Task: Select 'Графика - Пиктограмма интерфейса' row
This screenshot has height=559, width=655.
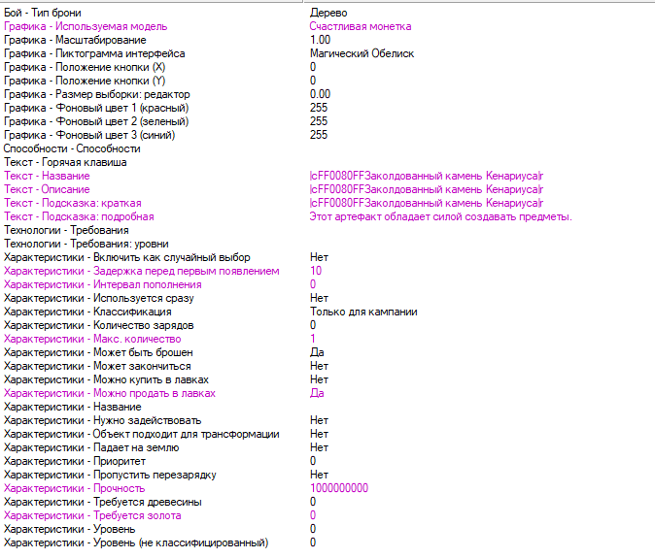Action: (x=94, y=53)
